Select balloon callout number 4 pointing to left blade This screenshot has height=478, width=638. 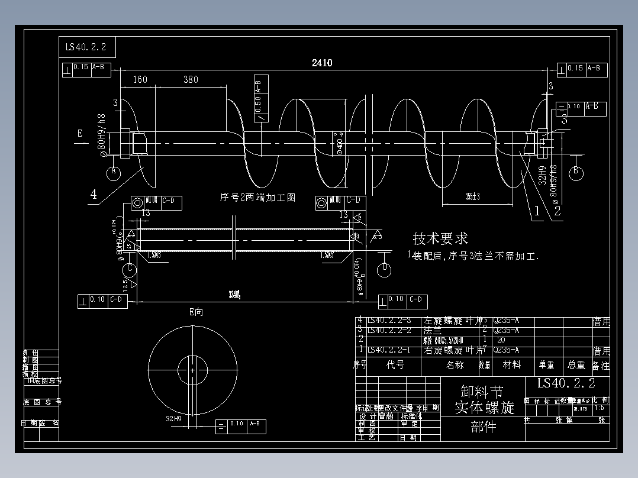click(93, 193)
